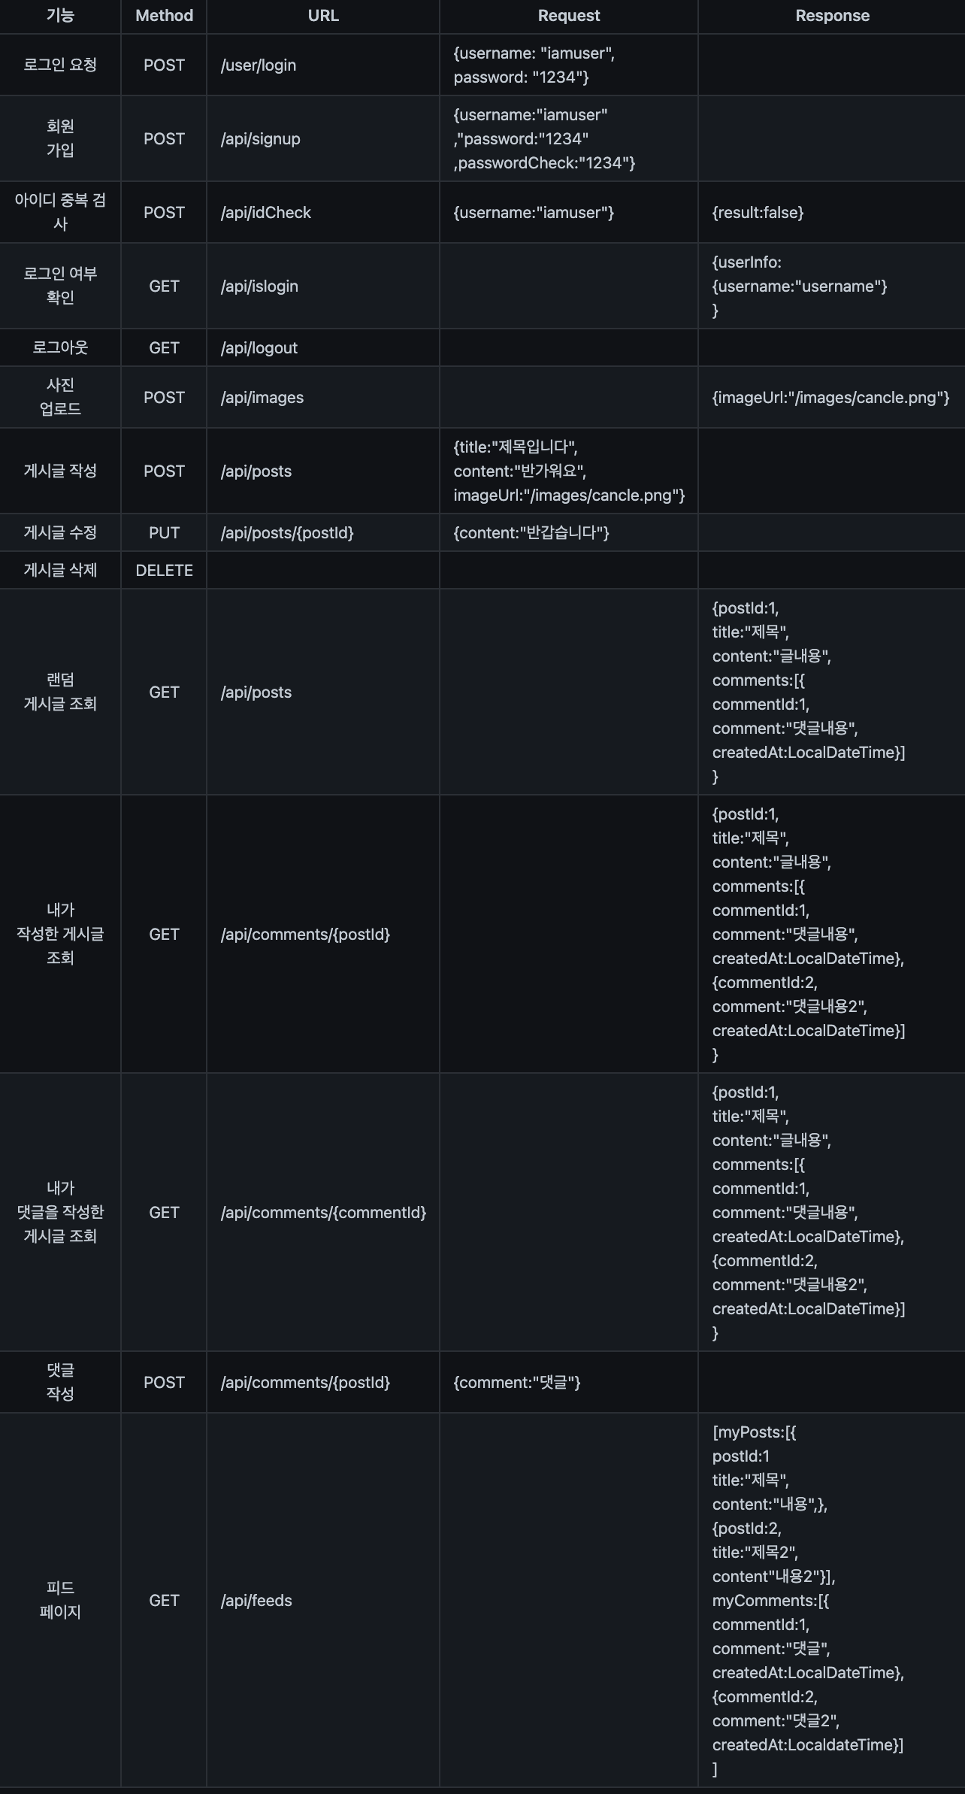The width and height of the screenshot is (965, 1794).
Task: Click the /api/comments/{commentId} URL
Action: (x=323, y=1213)
